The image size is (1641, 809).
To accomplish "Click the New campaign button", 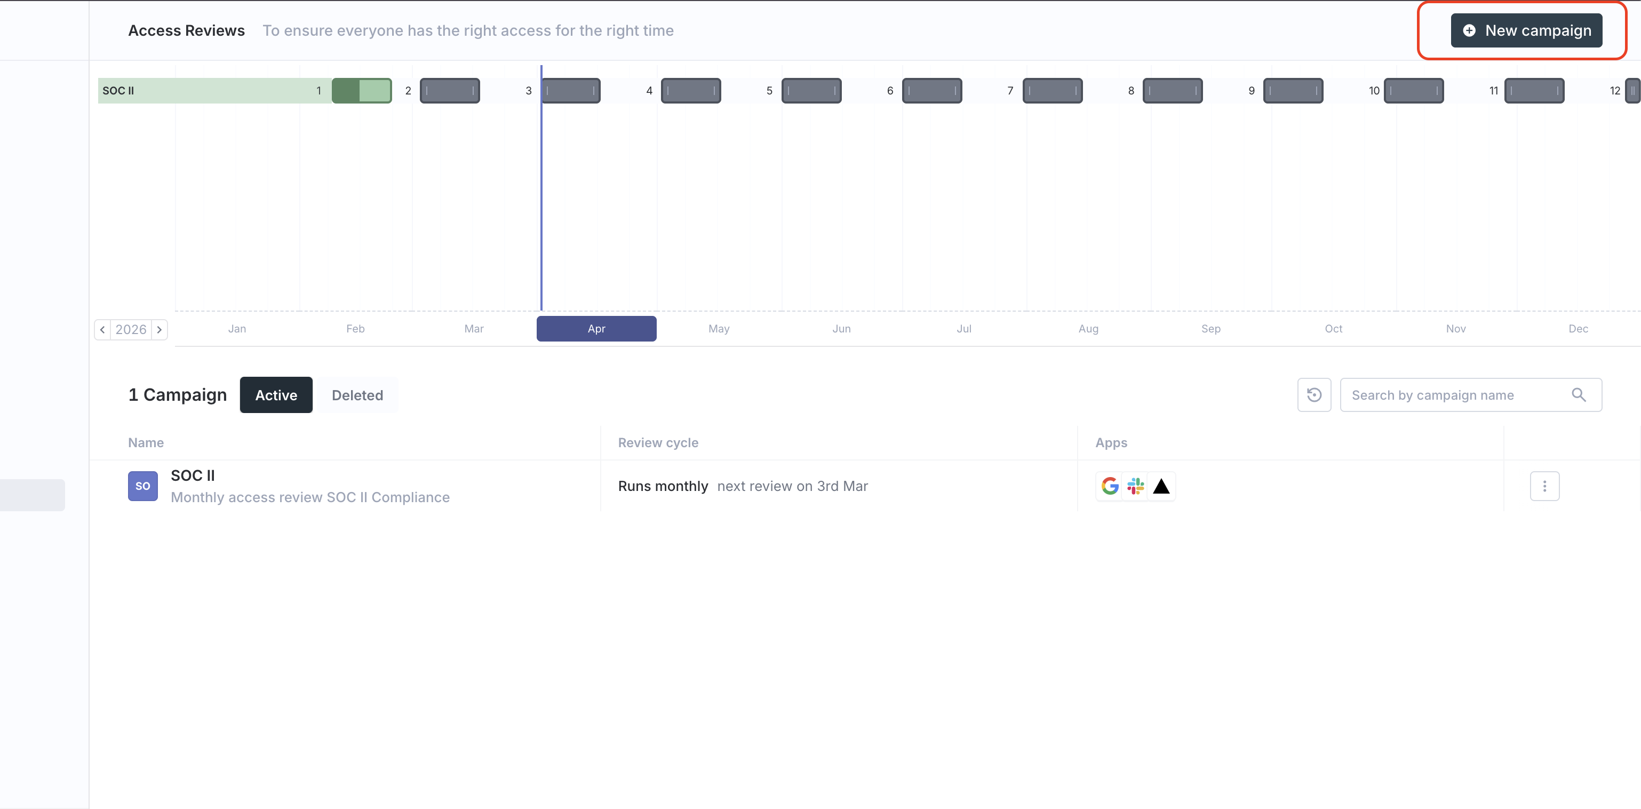I will (1526, 30).
